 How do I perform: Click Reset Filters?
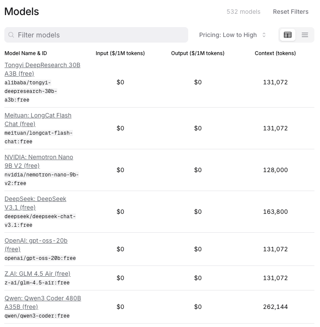click(291, 12)
